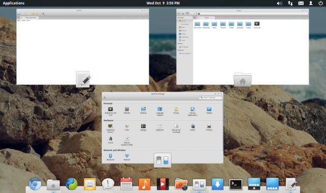Open Mouse and Touchpad settings
This screenshot has height=193, width=326.
point(176,128)
